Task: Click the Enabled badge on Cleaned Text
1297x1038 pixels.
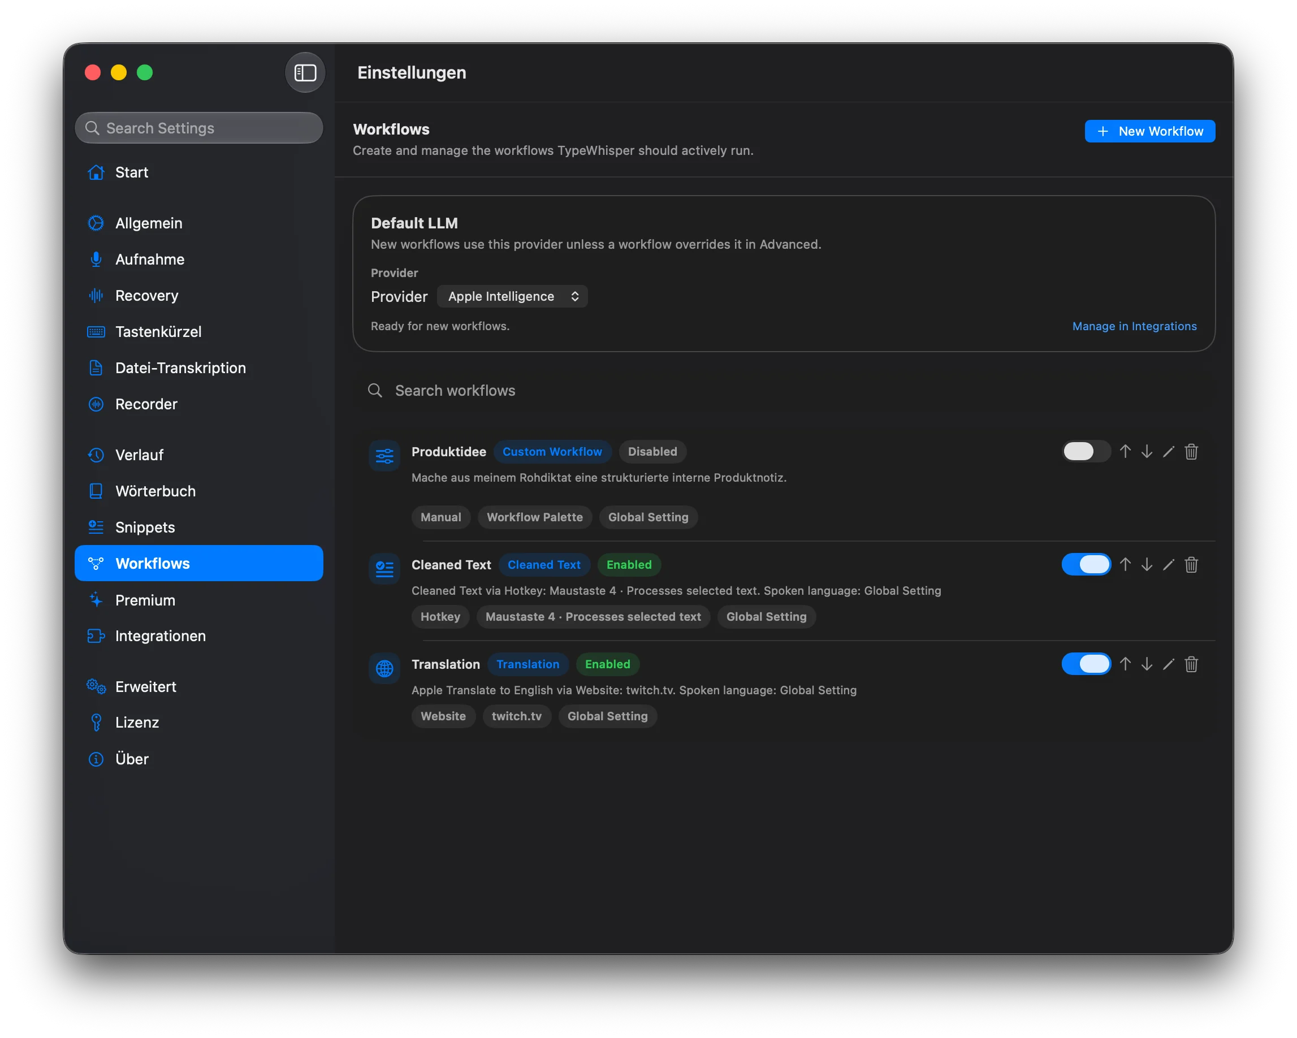Action: point(629,565)
